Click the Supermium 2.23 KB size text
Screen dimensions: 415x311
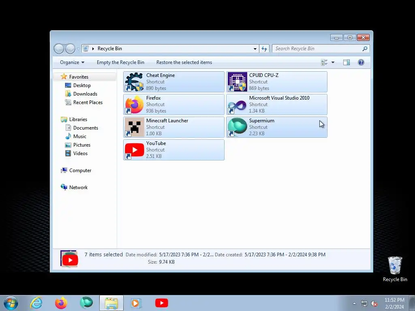257,134
